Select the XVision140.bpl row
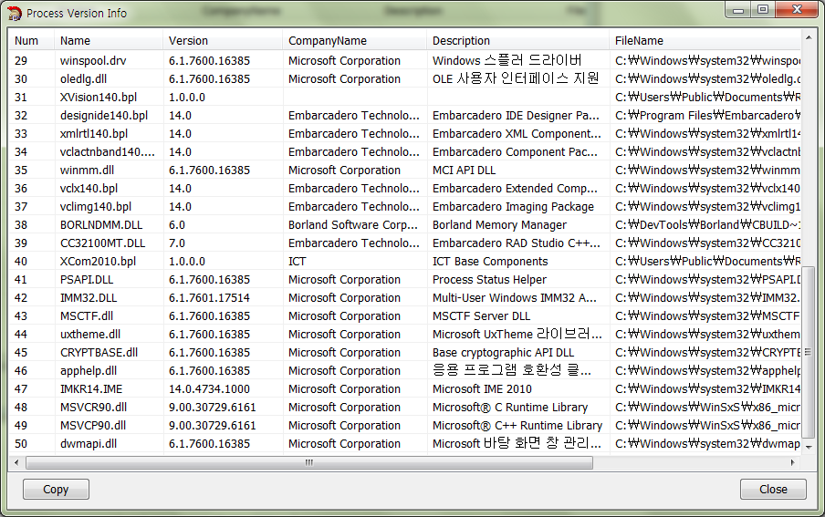The width and height of the screenshot is (825, 517). (x=405, y=98)
